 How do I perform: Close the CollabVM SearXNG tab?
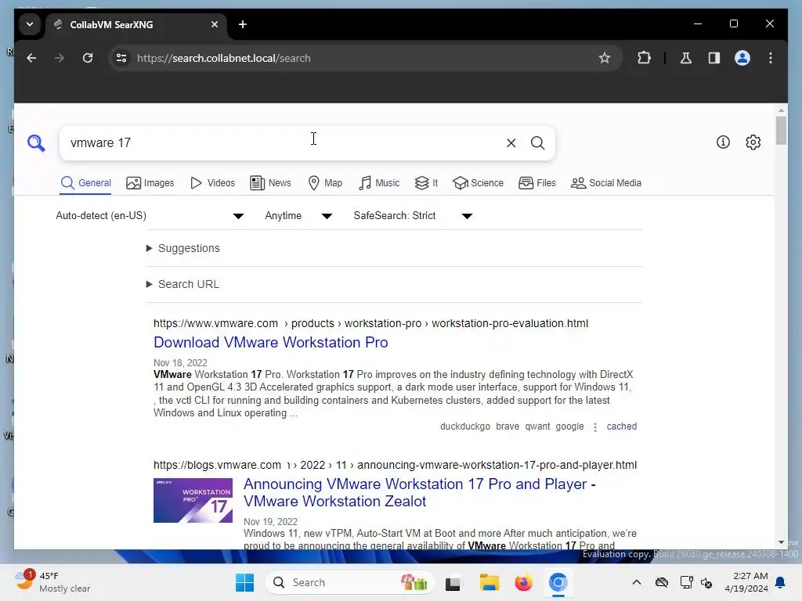tap(215, 24)
